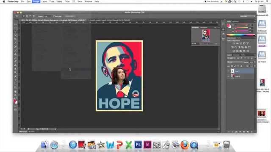Add a Hue/Saturation adjustment
This screenshot has width=271, height=152.
click(x=232, y=47)
